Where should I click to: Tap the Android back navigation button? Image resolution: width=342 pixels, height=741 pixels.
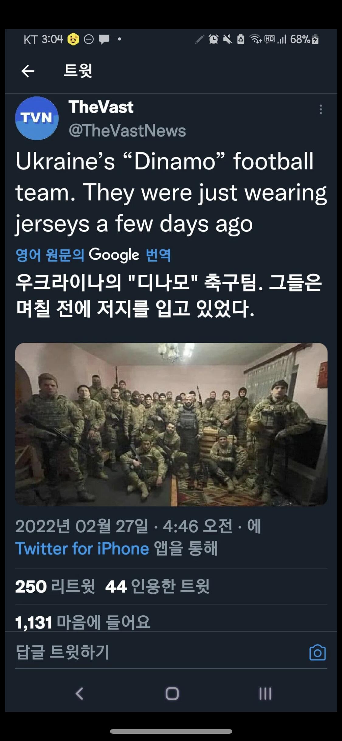click(x=79, y=694)
